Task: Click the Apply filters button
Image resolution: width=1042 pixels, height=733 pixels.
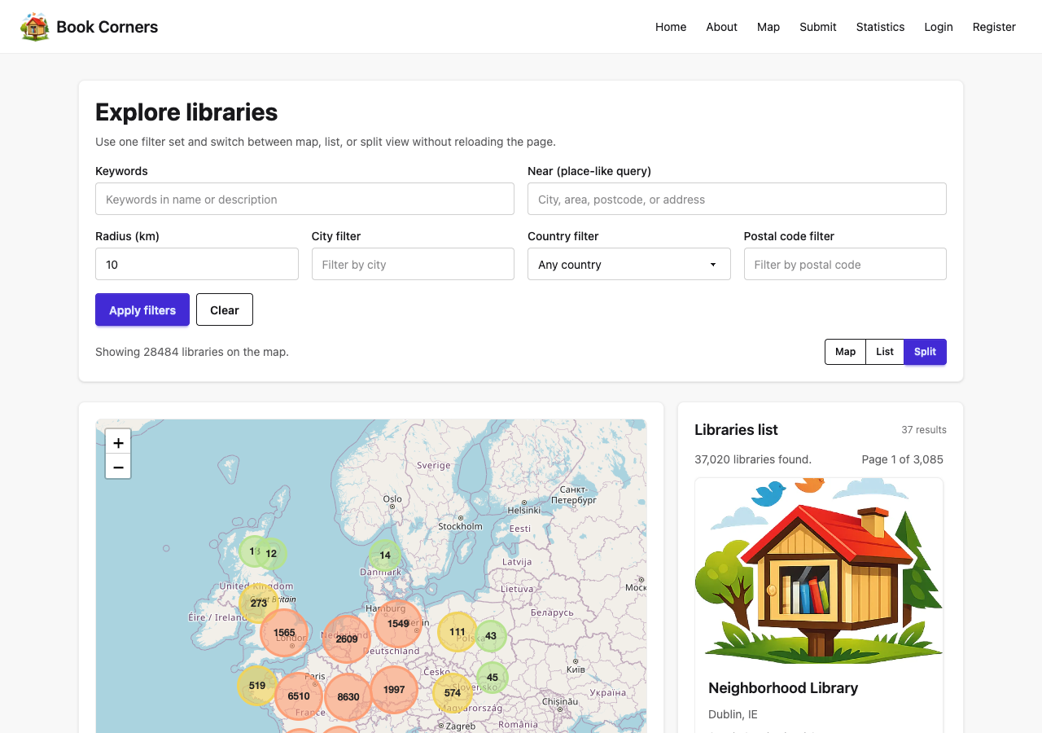Action: click(x=142, y=309)
